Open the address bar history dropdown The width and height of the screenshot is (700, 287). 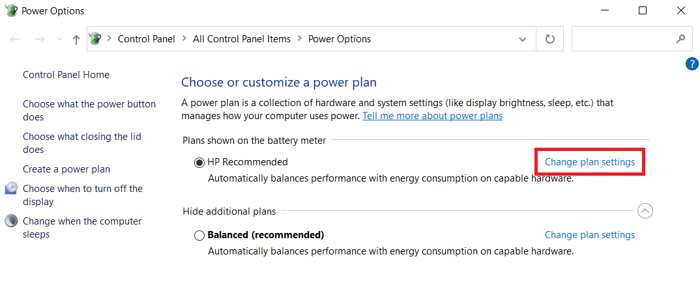(x=523, y=39)
